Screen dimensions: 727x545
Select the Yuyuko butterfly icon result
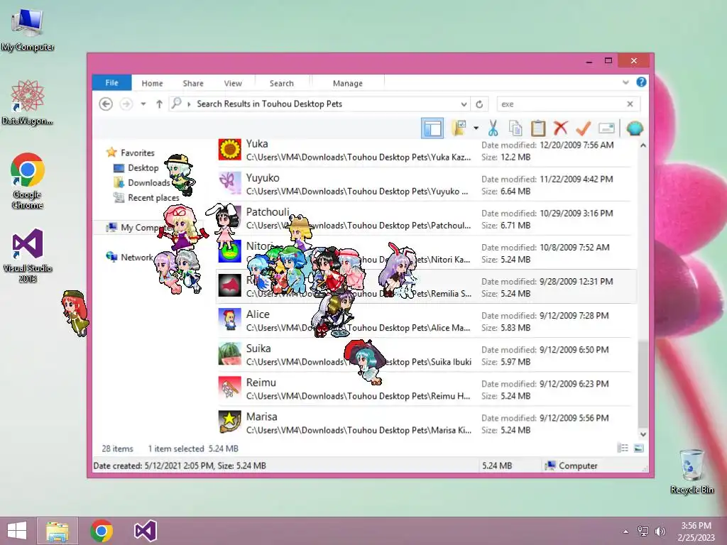229,184
